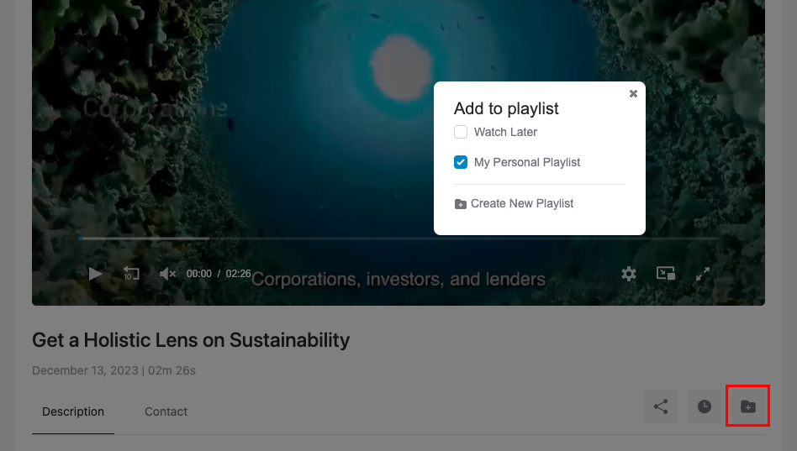Uncheck the My Personal Playlist checkbox
The height and width of the screenshot is (451, 797).
[461, 162]
